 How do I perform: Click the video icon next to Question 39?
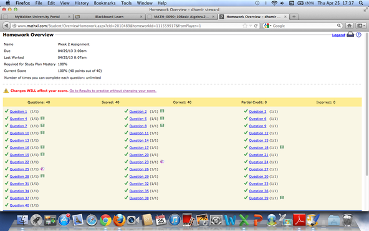(282, 197)
